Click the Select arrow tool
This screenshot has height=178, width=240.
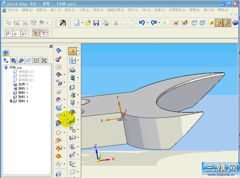pyautogui.click(x=73, y=51)
